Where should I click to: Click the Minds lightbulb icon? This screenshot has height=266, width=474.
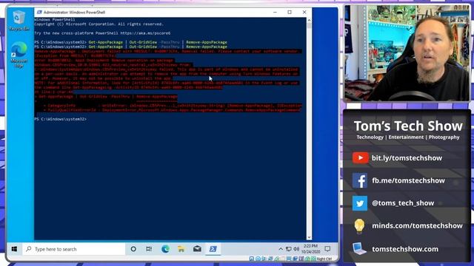point(359,226)
